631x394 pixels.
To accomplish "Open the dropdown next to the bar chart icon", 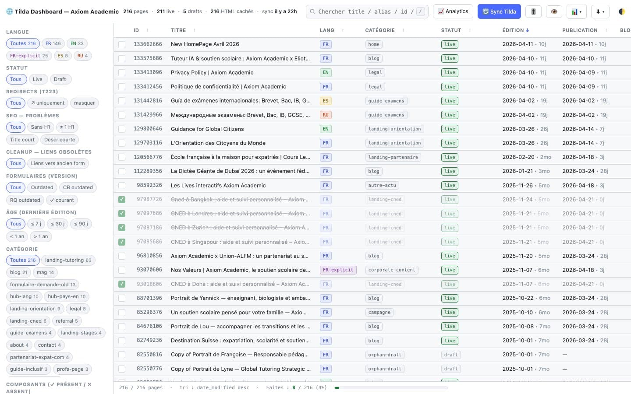I will tap(581, 11).
